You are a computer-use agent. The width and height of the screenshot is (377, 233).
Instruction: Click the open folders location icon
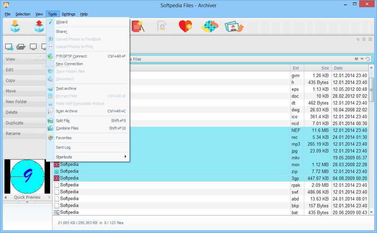[x=21, y=47]
